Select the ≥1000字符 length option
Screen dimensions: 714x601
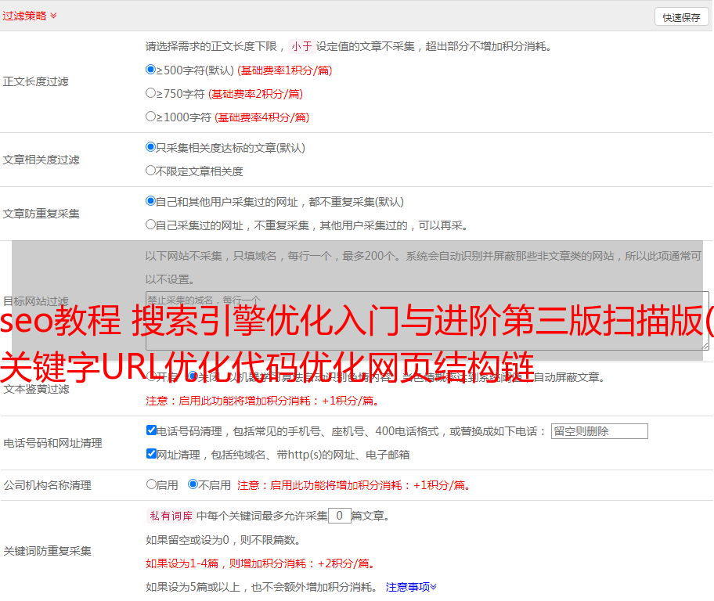tap(151, 117)
